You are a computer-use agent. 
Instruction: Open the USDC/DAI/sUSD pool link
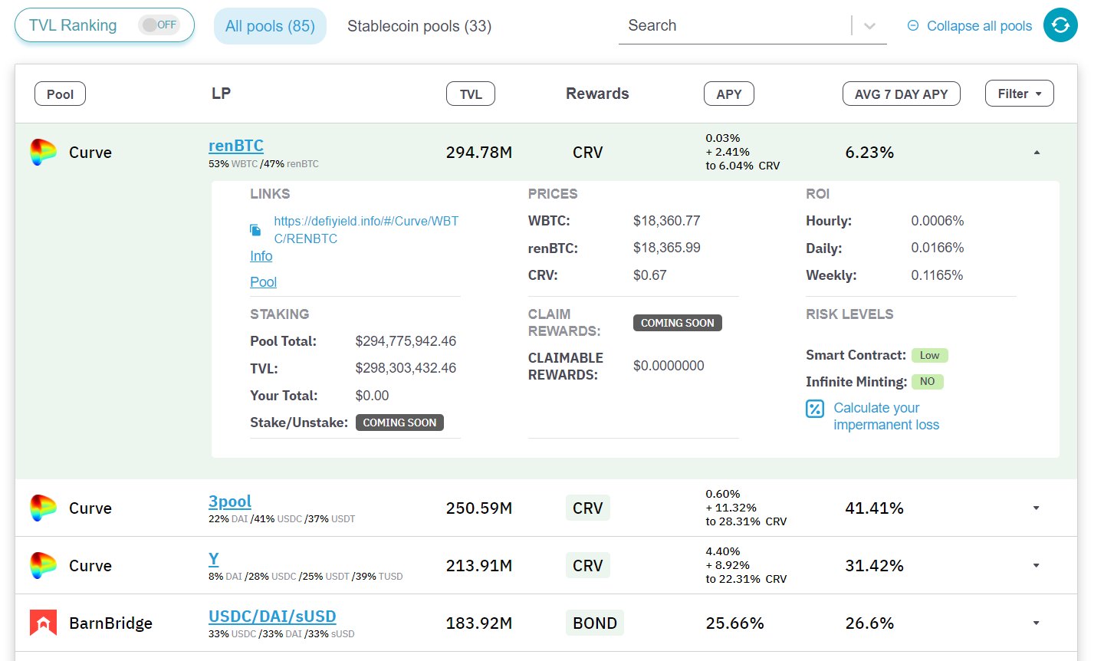pos(272,617)
